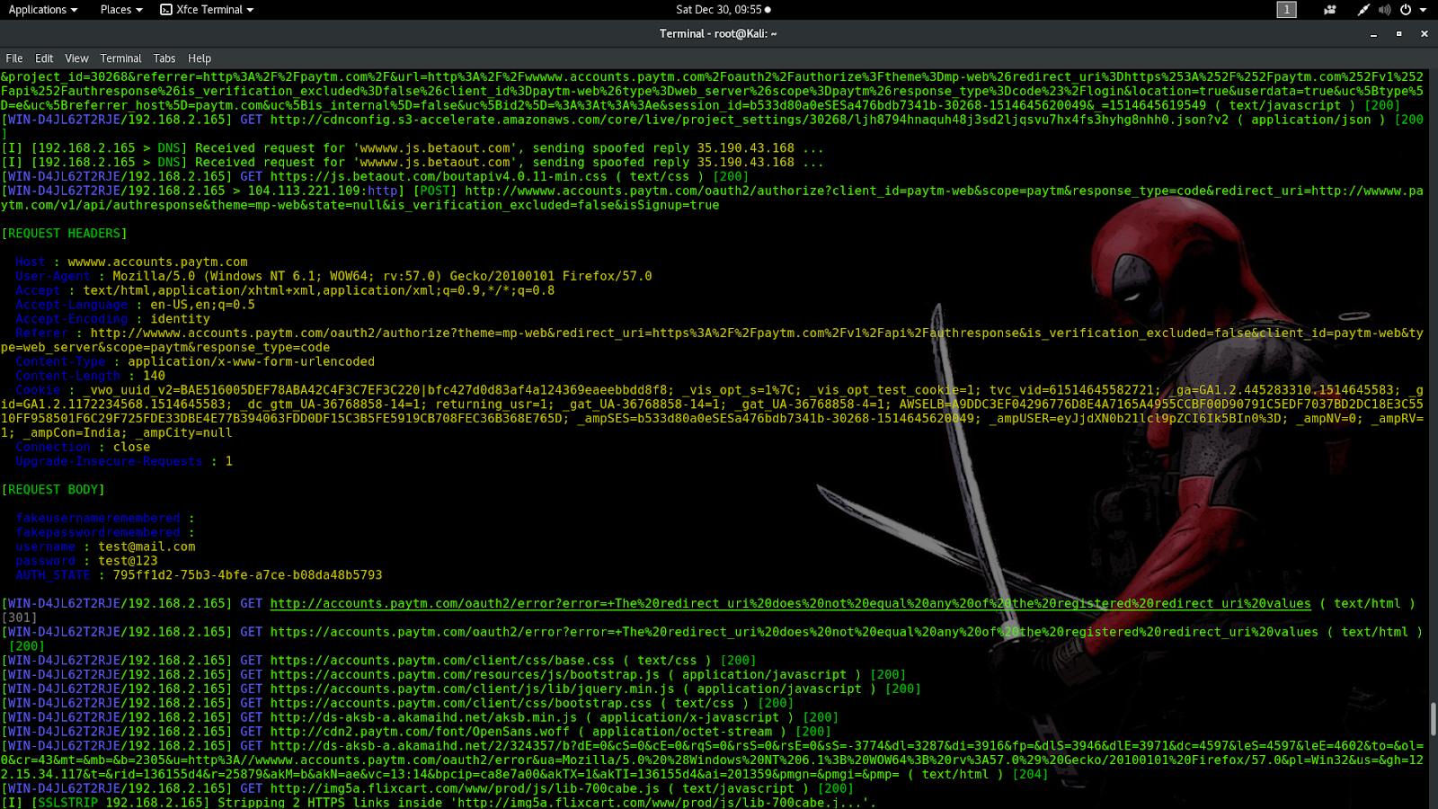The width and height of the screenshot is (1438, 809).
Task: Open the View menu
Action: 76,58
